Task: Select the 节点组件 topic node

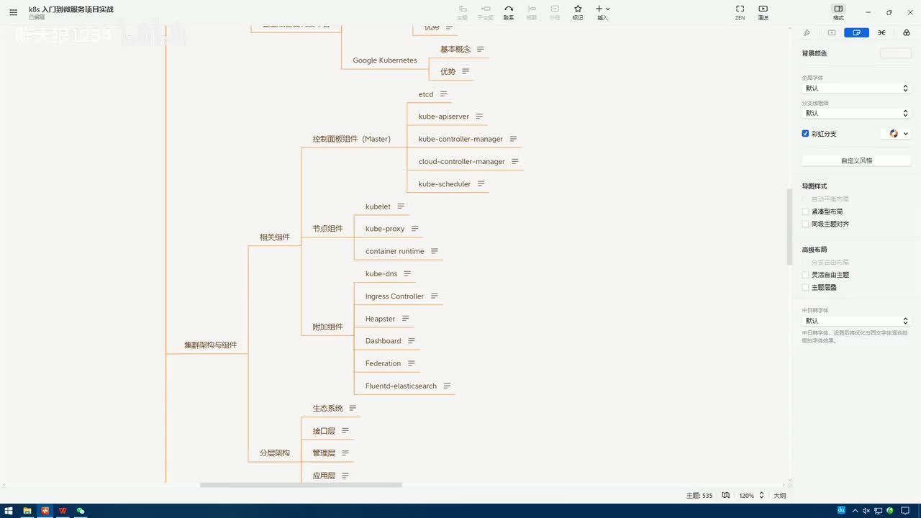Action: tap(327, 229)
